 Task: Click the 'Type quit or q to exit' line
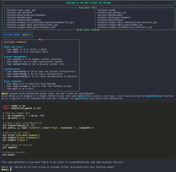click(19, 89)
